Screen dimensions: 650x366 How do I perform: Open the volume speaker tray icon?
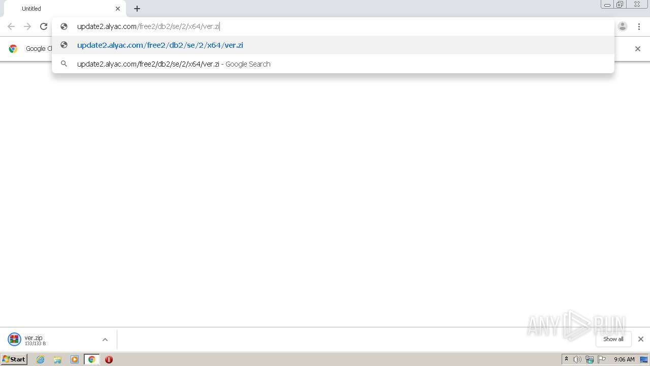coord(577,359)
